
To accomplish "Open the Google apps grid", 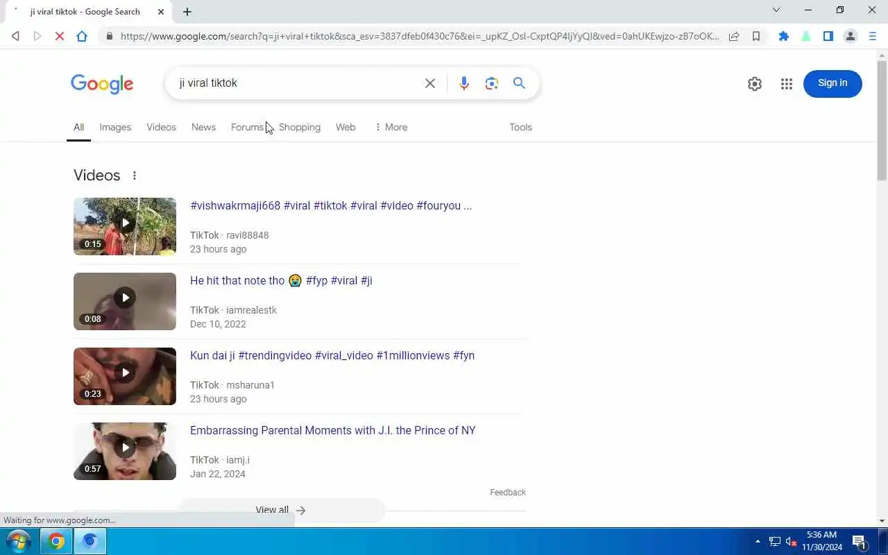I will (x=787, y=84).
